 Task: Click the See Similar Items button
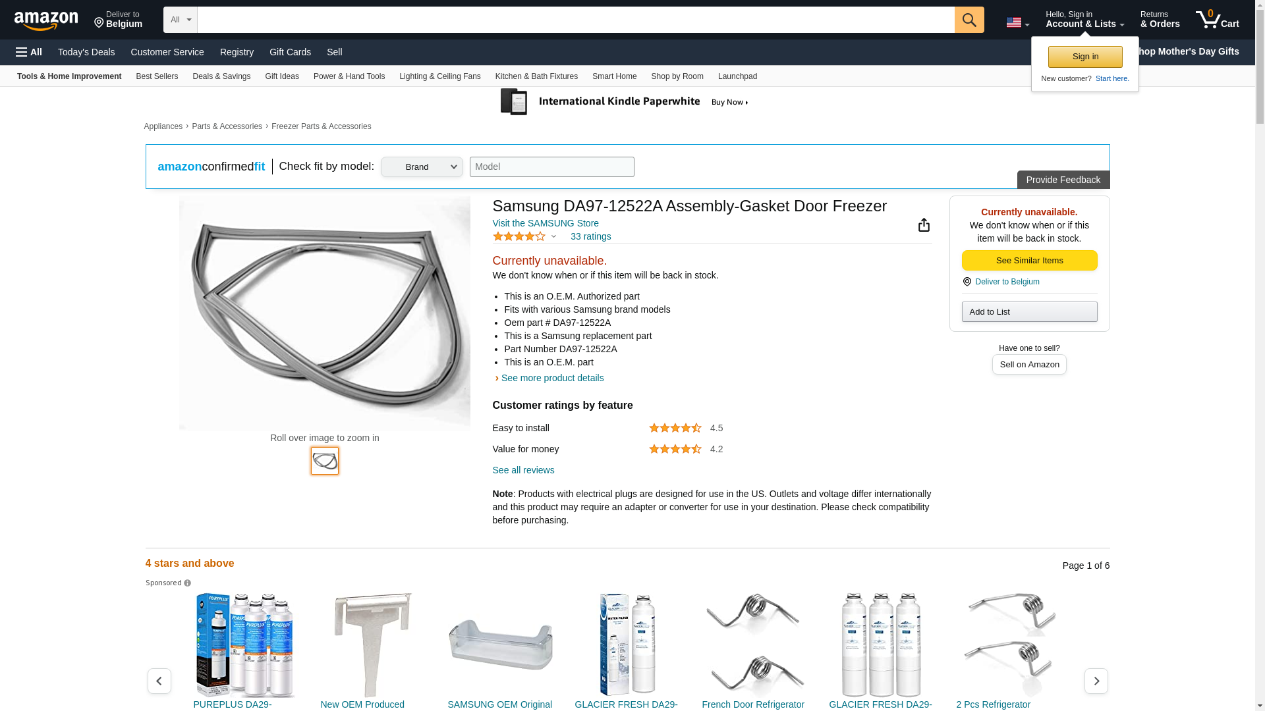(1029, 261)
